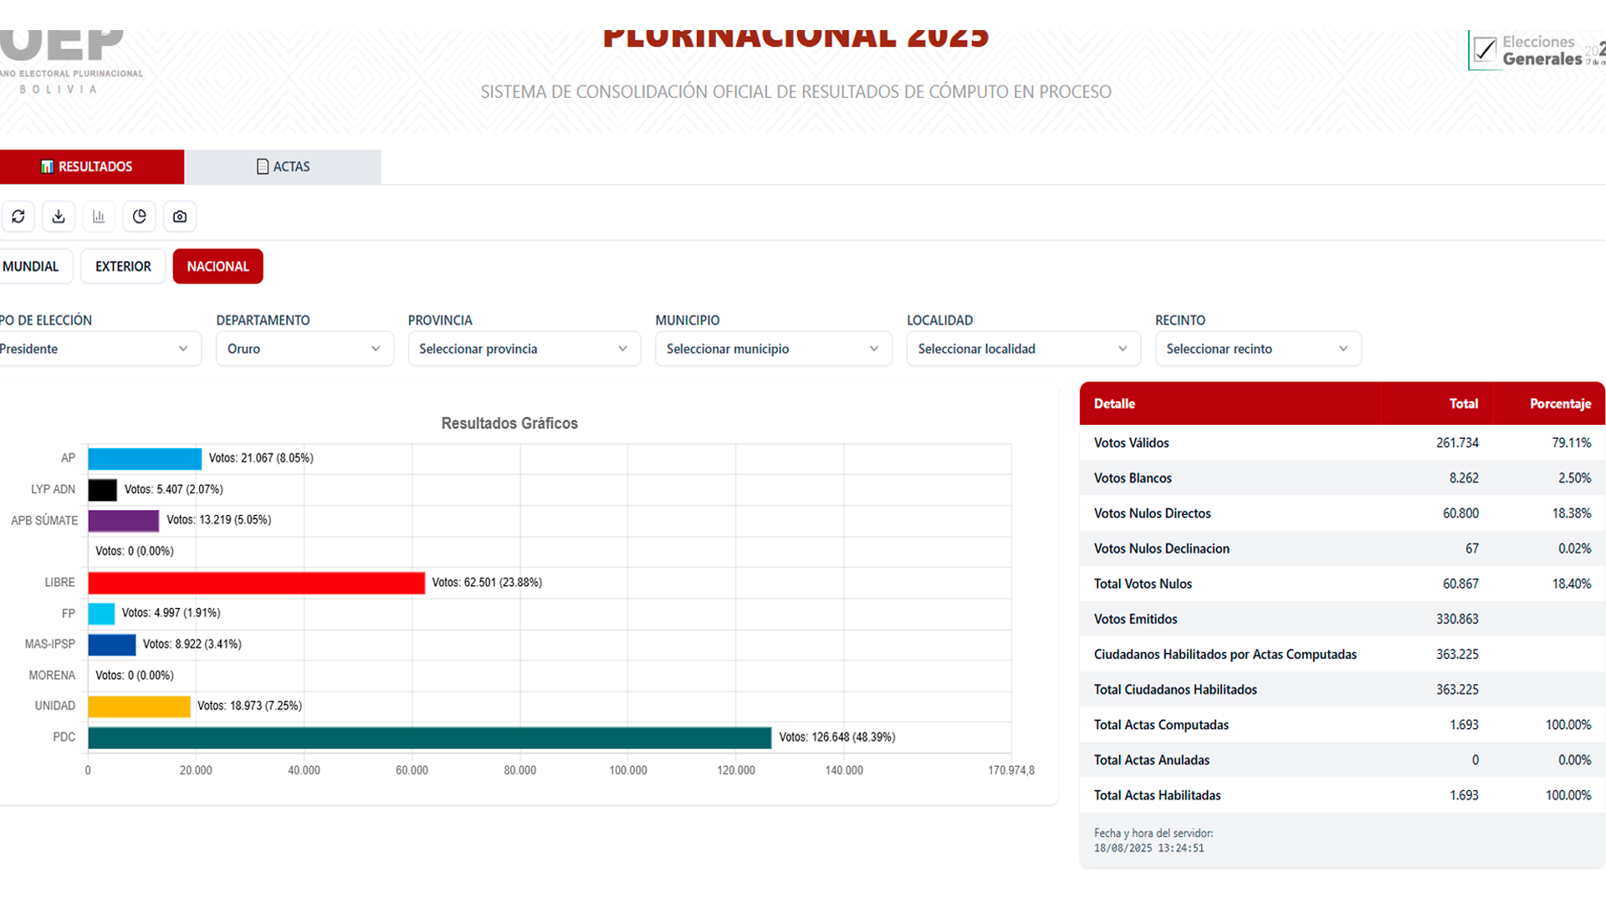Click the LYP ADN black bar
This screenshot has width=1606, height=903.
point(103,490)
